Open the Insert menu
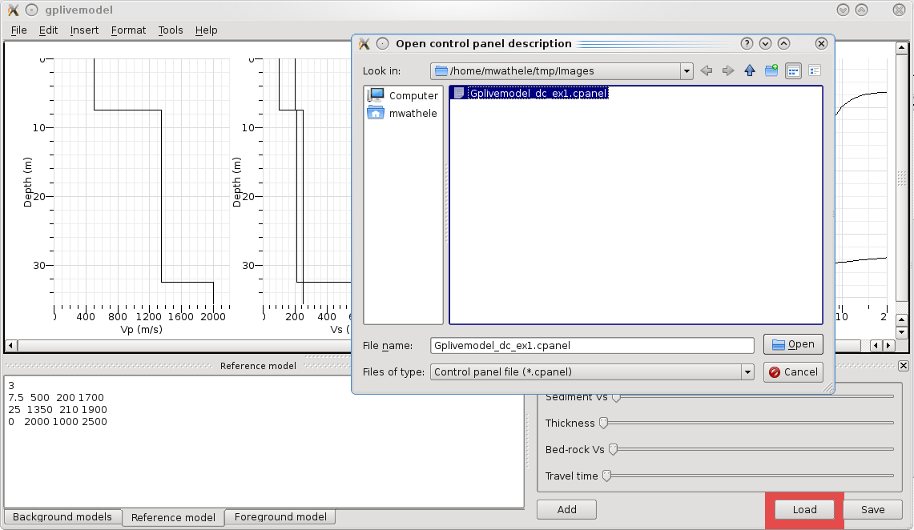The height and width of the screenshot is (530, 914). (x=84, y=30)
